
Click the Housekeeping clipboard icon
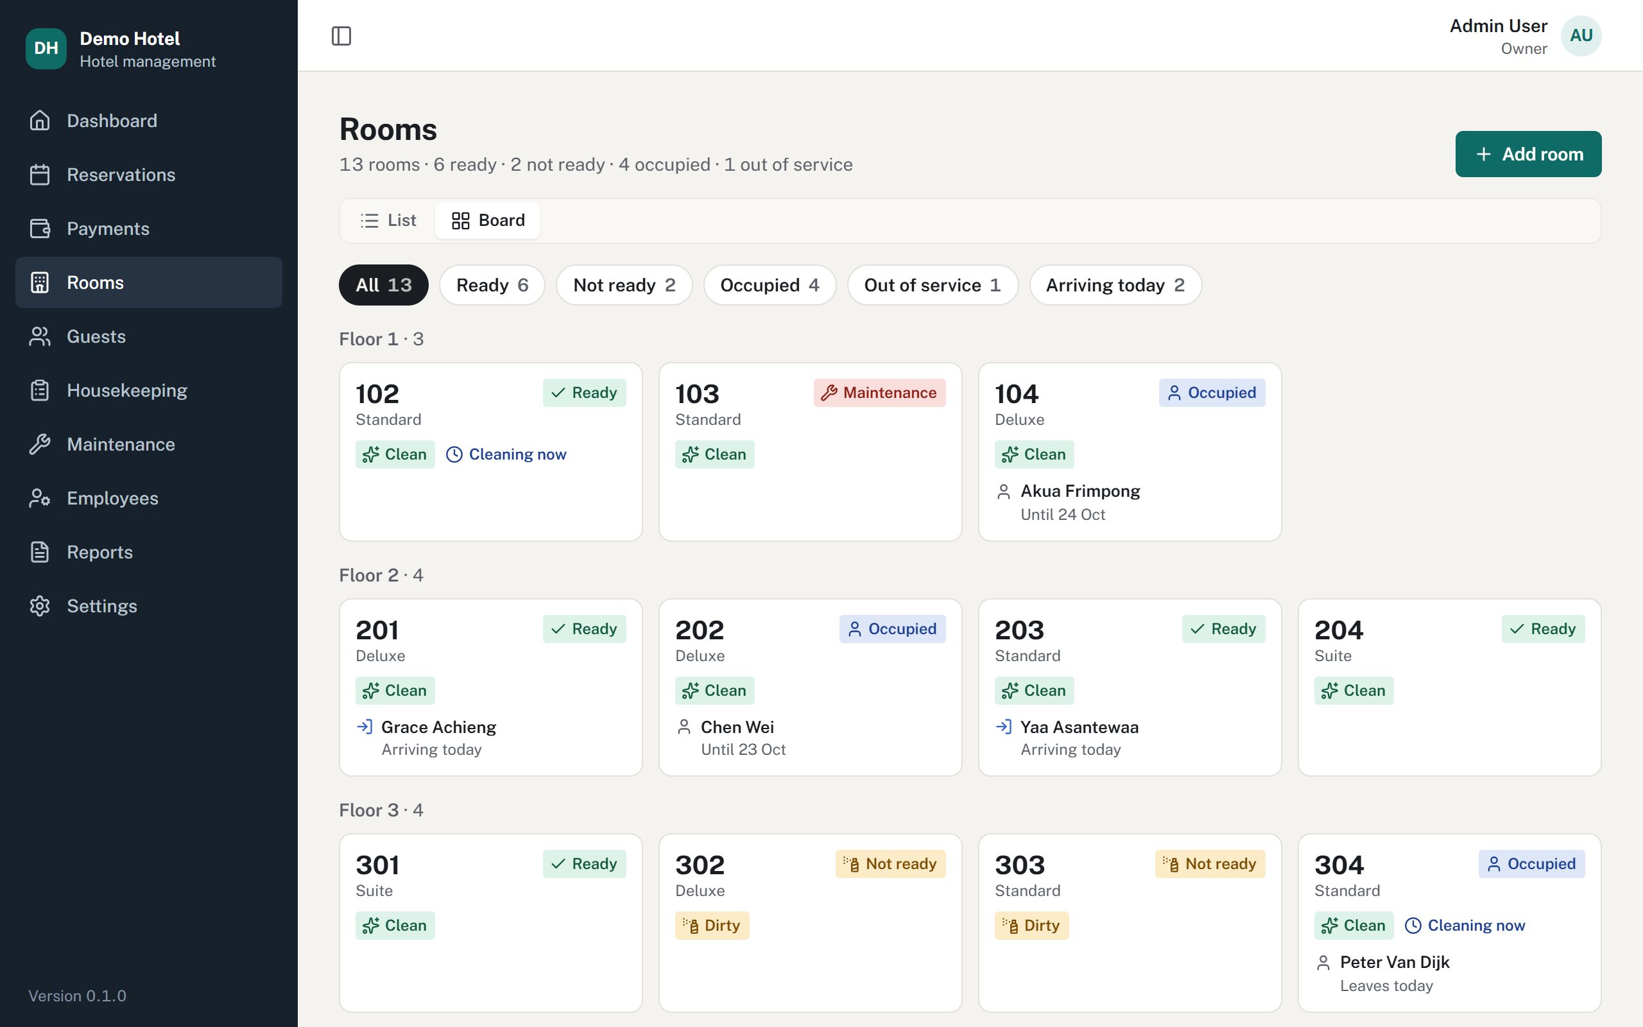coord(40,390)
